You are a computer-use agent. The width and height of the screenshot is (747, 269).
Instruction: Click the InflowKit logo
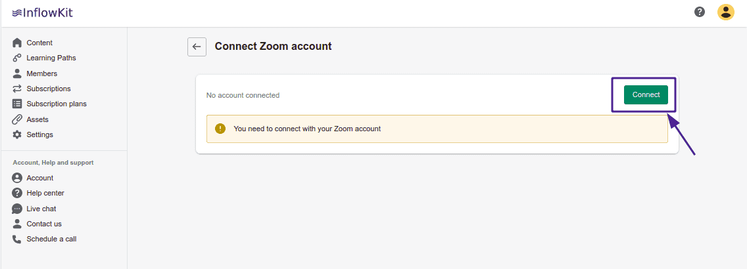click(x=42, y=12)
